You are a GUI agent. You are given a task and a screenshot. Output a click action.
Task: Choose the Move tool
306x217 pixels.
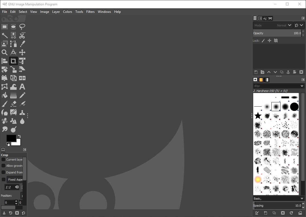(22, 53)
